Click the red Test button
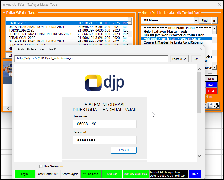The height and width of the screenshot is (180, 224). [211, 91]
